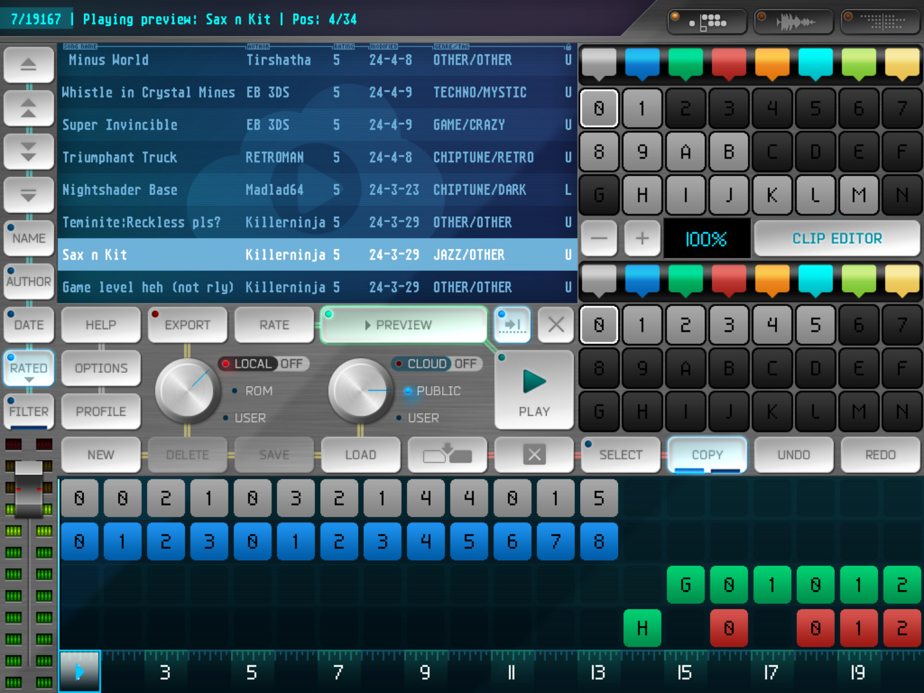Click the scroll-to-bottom arrow button in song list
This screenshot has height=693, width=924.
click(x=28, y=195)
